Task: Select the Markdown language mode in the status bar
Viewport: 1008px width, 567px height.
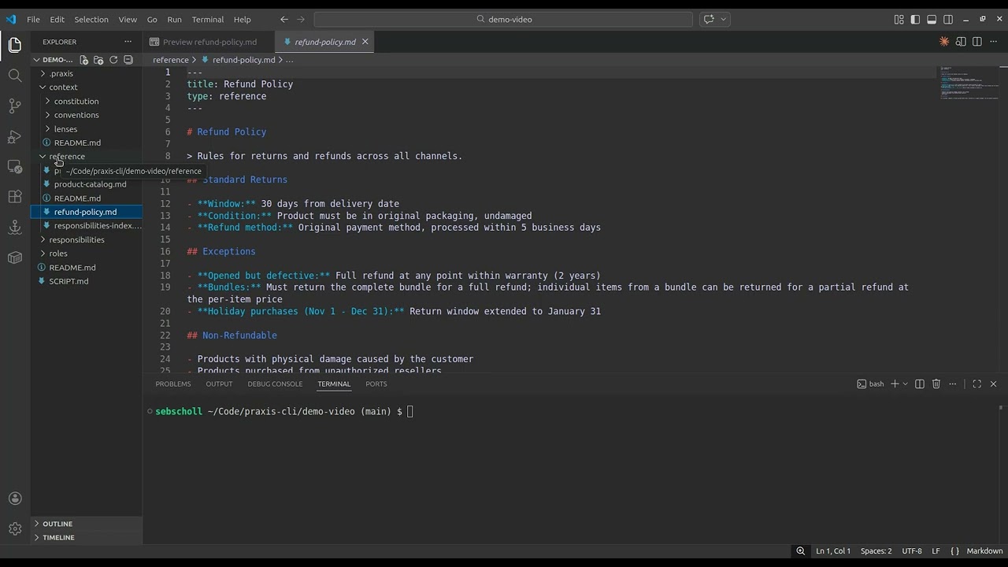Action: click(984, 550)
